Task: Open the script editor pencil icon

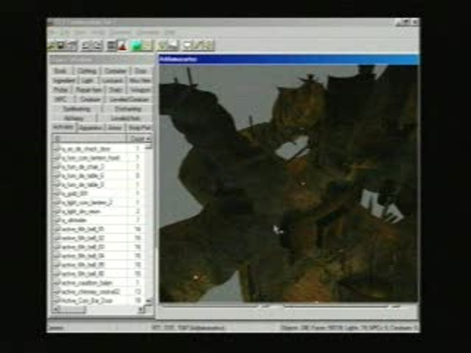Action: coord(198,45)
